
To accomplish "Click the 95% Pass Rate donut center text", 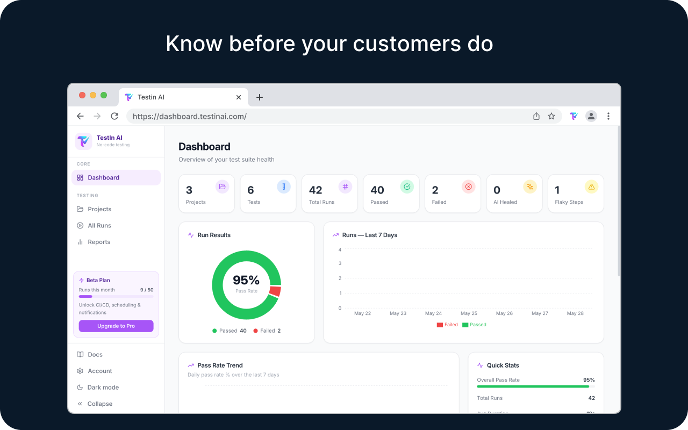I will [x=246, y=284].
